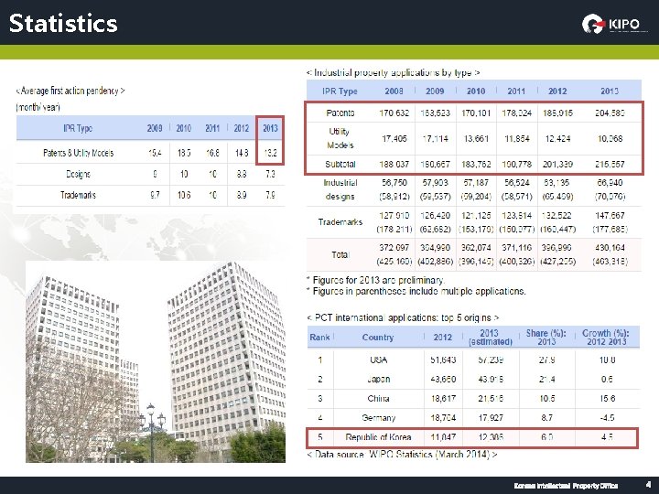The width and height of the screenshot is (659, 494).
Task: Click the '(month/ year)' unit label
Action: (38, 107)
